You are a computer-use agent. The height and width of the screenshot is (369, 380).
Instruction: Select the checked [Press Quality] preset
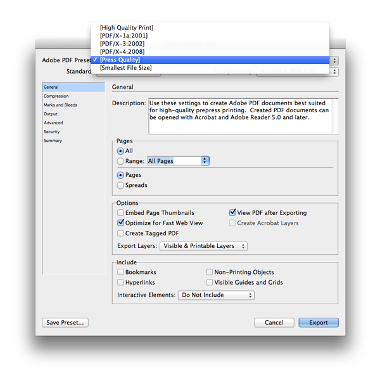[210, 60]
